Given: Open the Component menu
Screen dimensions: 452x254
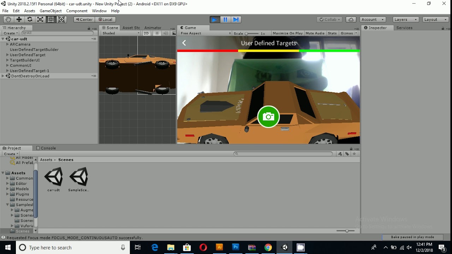Looking at the screenshot, I should 77,11.
